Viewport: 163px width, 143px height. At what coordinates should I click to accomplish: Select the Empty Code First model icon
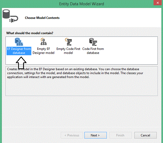pos(69,42)
